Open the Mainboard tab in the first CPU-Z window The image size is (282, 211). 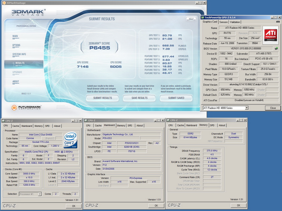click(27, 126)
